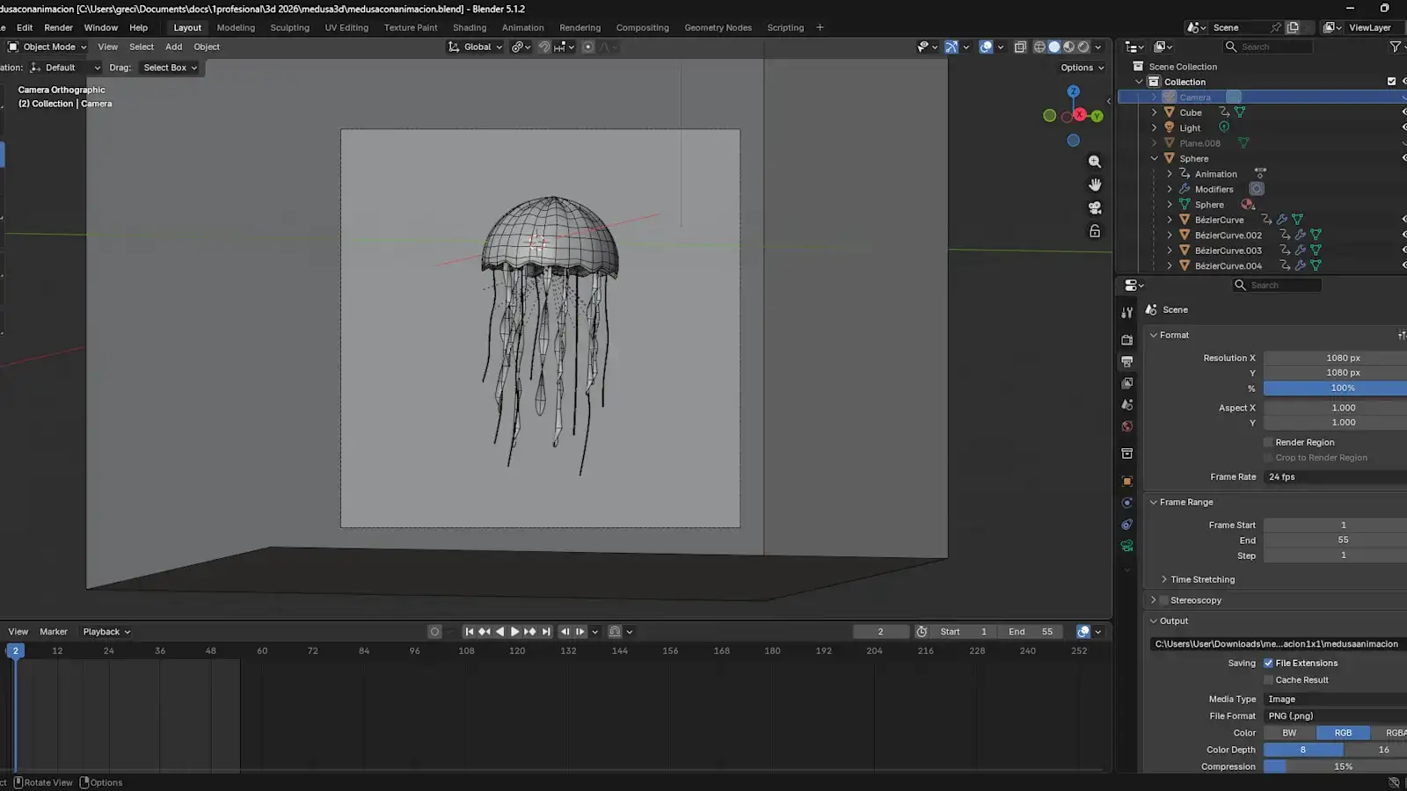Viewport: 1407px width, 791px height.
Task: Open the camera Data properties tab
Action: (1126, 546)
